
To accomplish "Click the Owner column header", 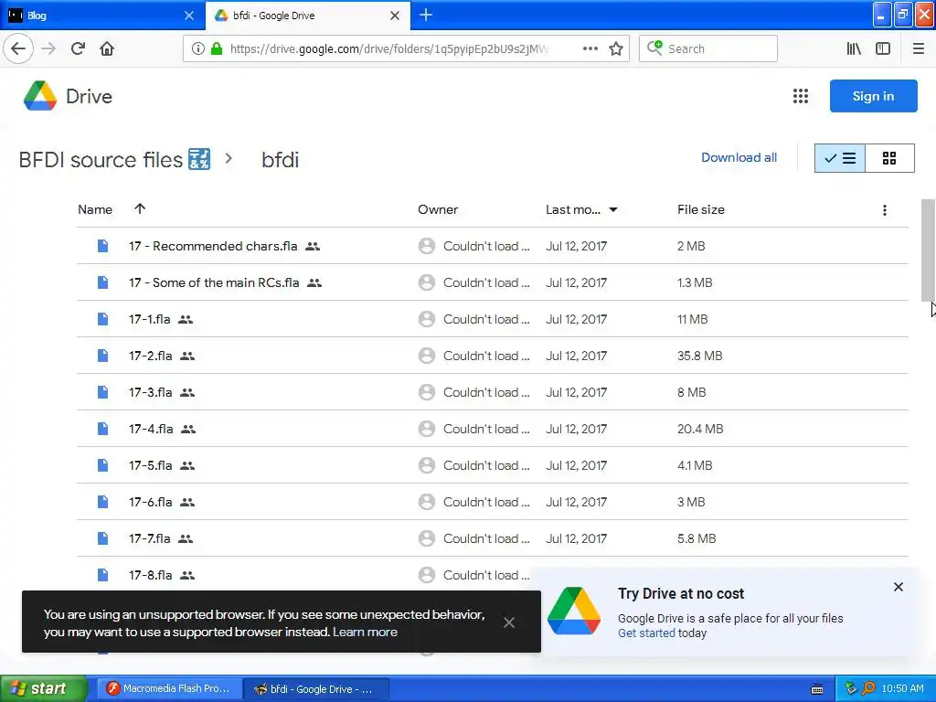I will tap(438, 209).
